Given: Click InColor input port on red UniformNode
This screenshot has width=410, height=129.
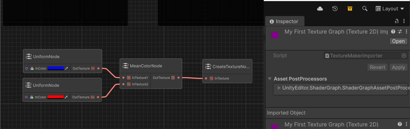Looking at the screenshot, I should click(26, 97).
